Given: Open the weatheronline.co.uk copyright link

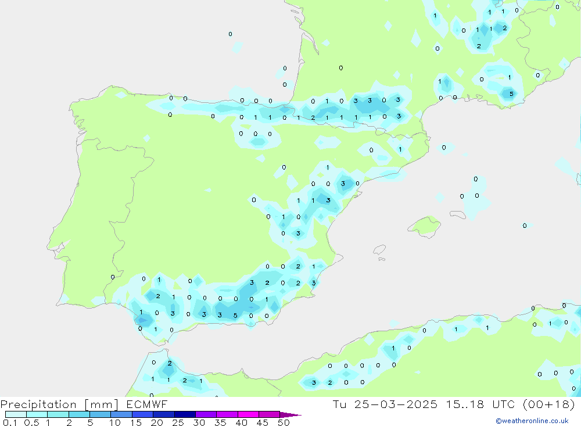Looking at the screenshot, I should click(532, 421).
